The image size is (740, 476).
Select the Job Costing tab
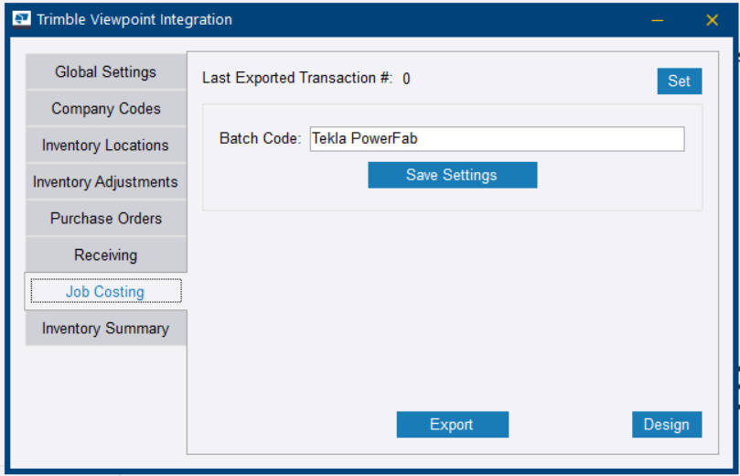pos(106,292)
